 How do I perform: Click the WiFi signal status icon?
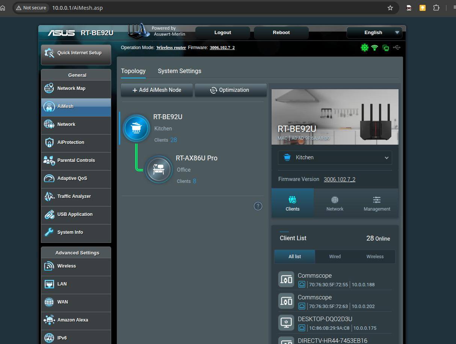click(x=374, y=48)
